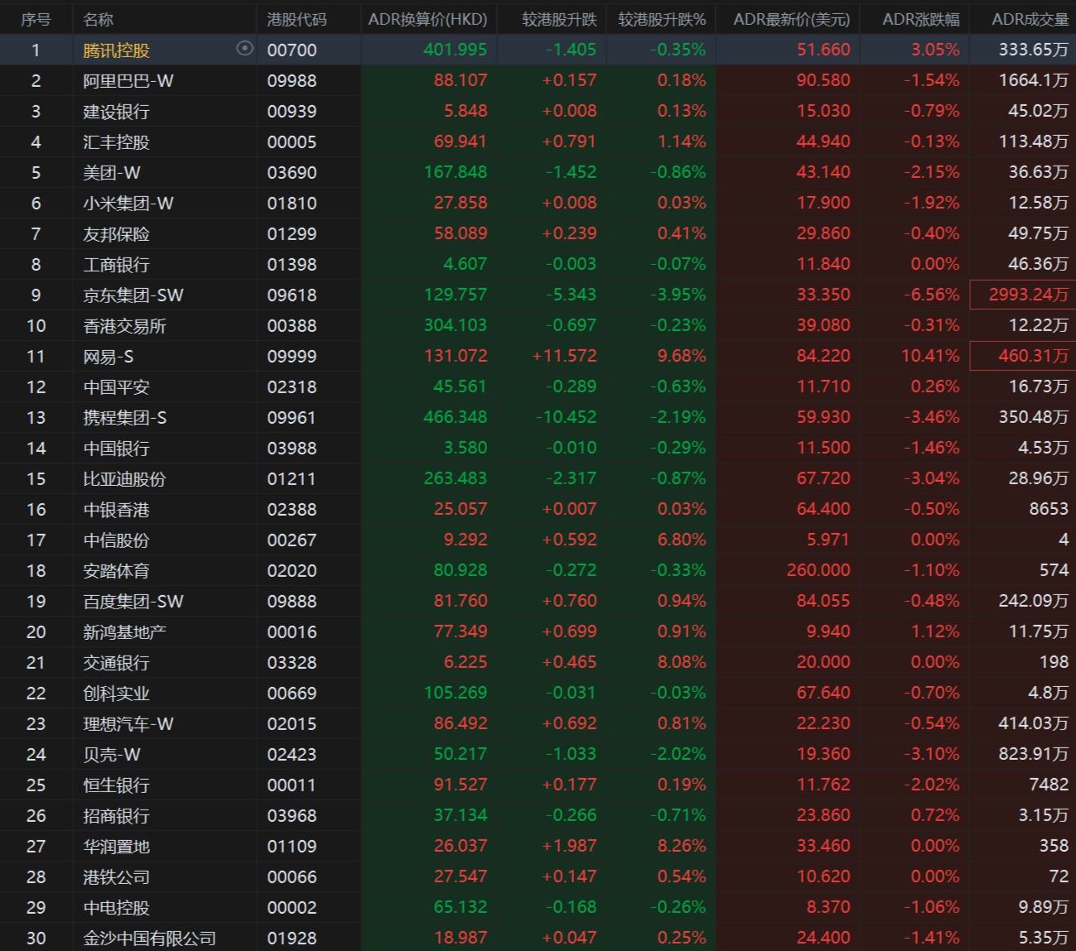Open the 香港交易所 stock name
The image size is (1076, 951).
pos(124,326)
